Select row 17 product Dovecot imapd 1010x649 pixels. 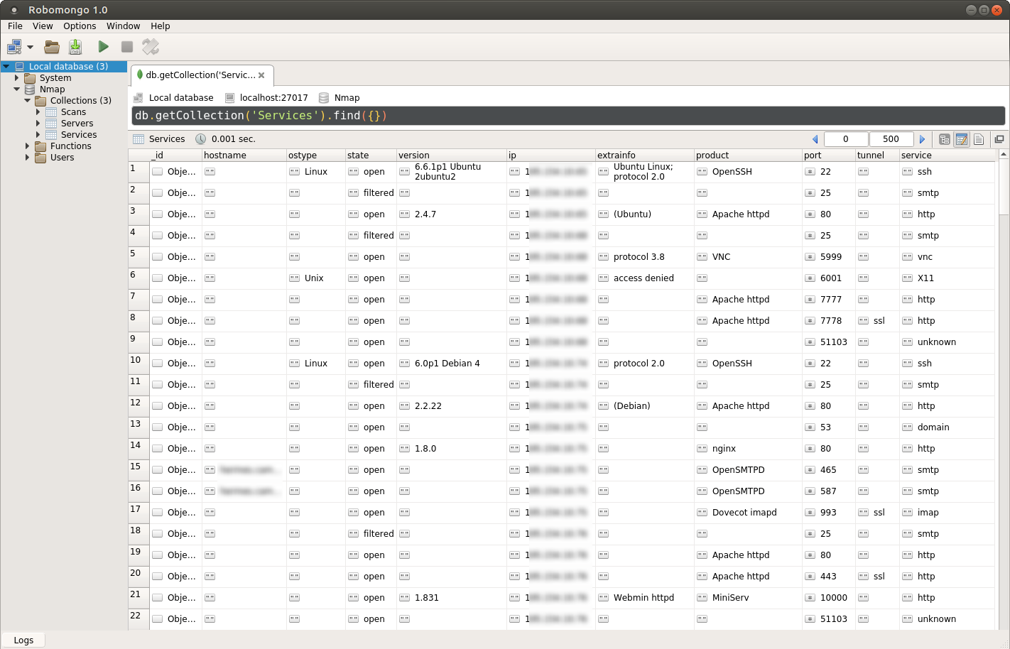pyautogui.click(x=748, y=513)
